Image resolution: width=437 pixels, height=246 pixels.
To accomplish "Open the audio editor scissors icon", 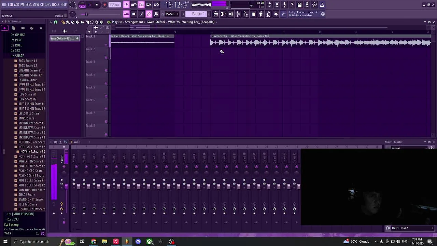I will click(277, 5).
